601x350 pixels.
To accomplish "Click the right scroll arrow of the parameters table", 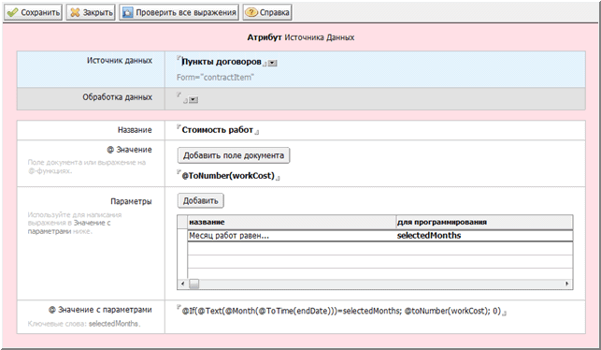I will [x=567, y=284].
